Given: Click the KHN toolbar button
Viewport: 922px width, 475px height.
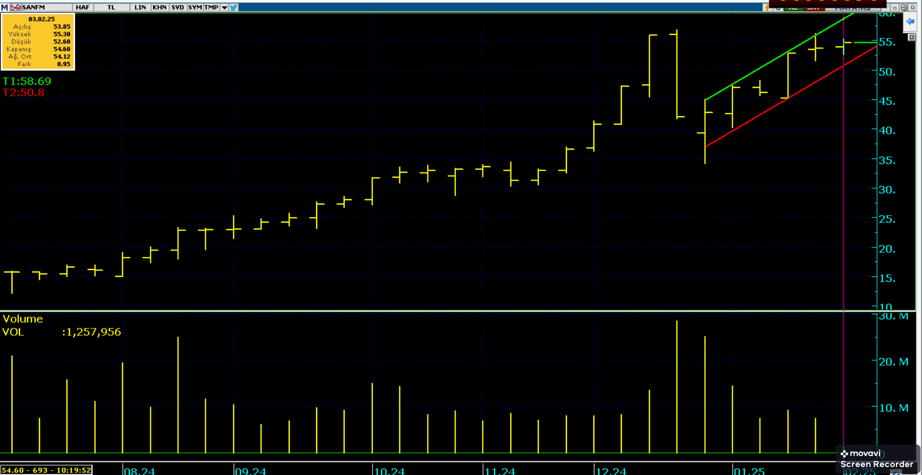Looking at the screenshot, I should (x=159, y=7).
